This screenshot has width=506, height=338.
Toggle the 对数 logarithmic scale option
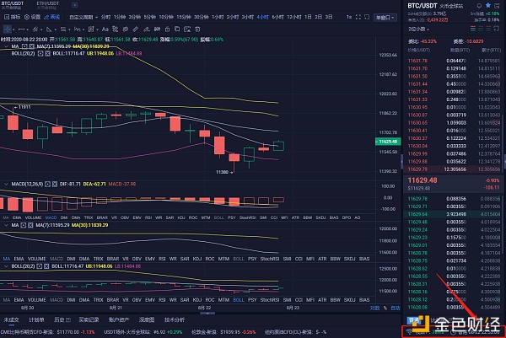tap(374, 308)
